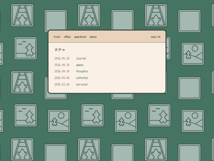Click the date 2026.05.20
Viewport: 214px width, 161px height.
tap(62, 58)
